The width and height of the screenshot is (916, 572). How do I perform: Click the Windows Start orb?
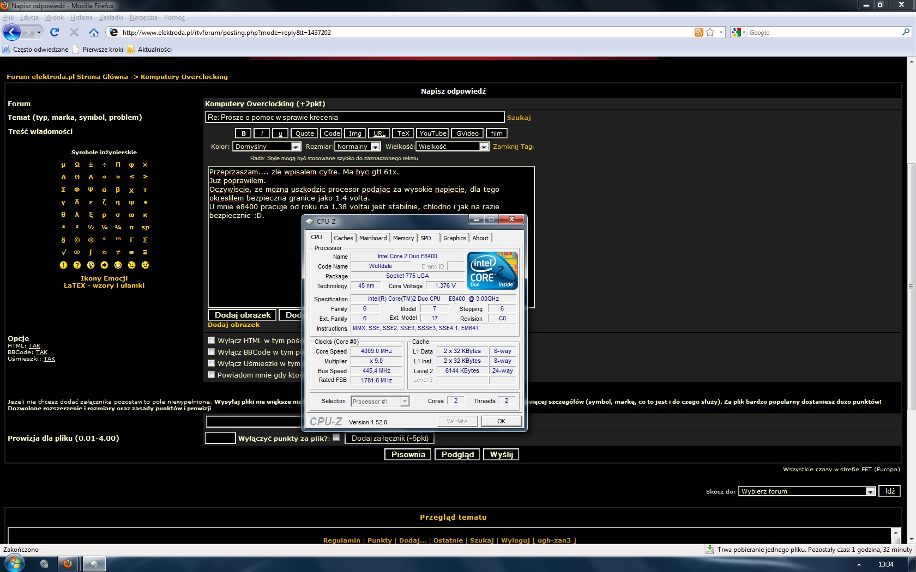click(x=14, y=563)
